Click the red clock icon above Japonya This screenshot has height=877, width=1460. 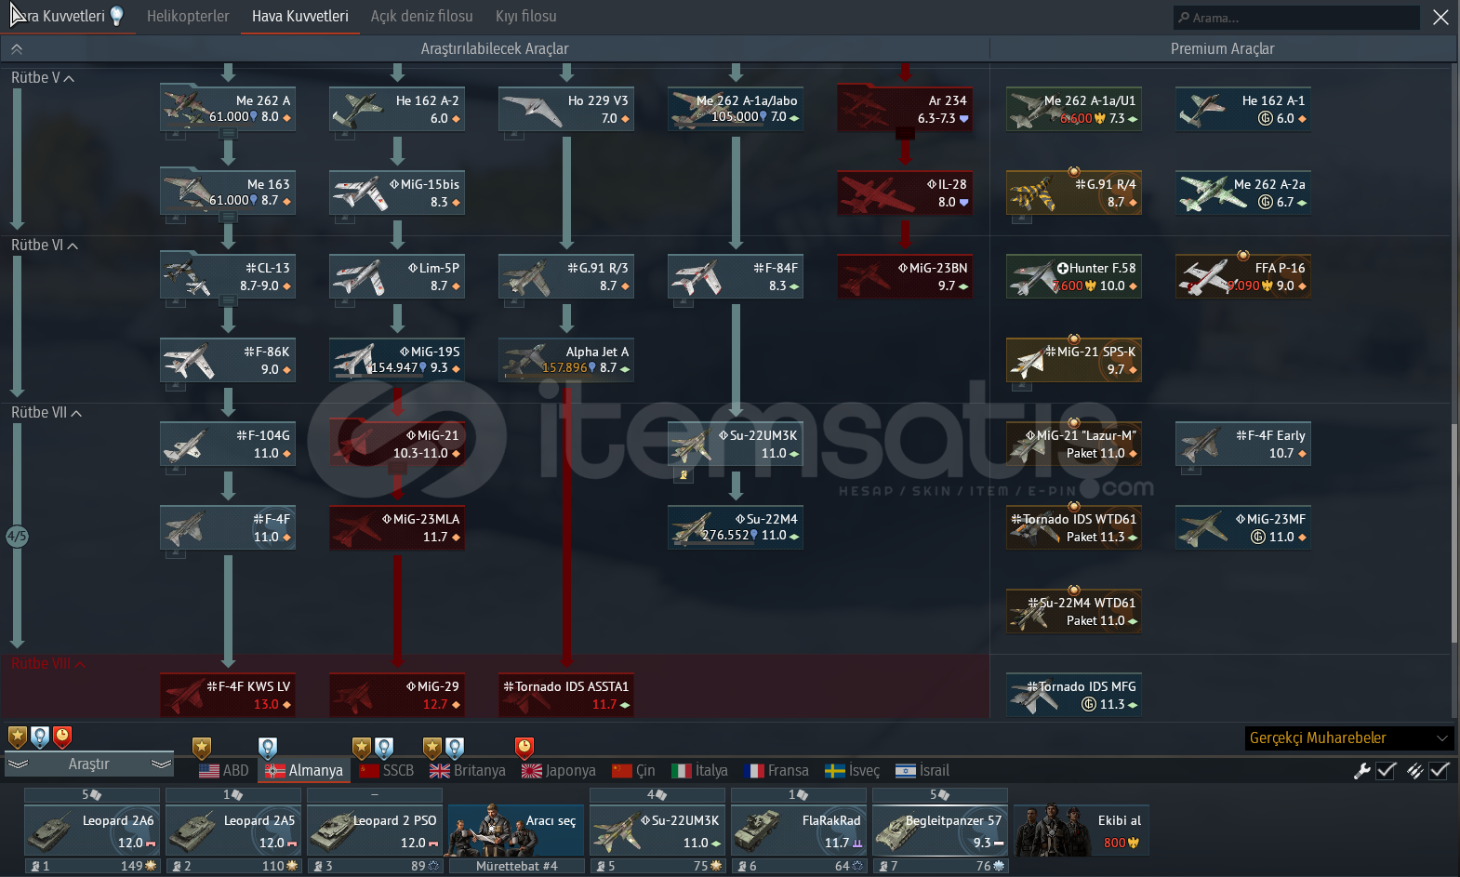pyautogui.click(x=524, y=747)
